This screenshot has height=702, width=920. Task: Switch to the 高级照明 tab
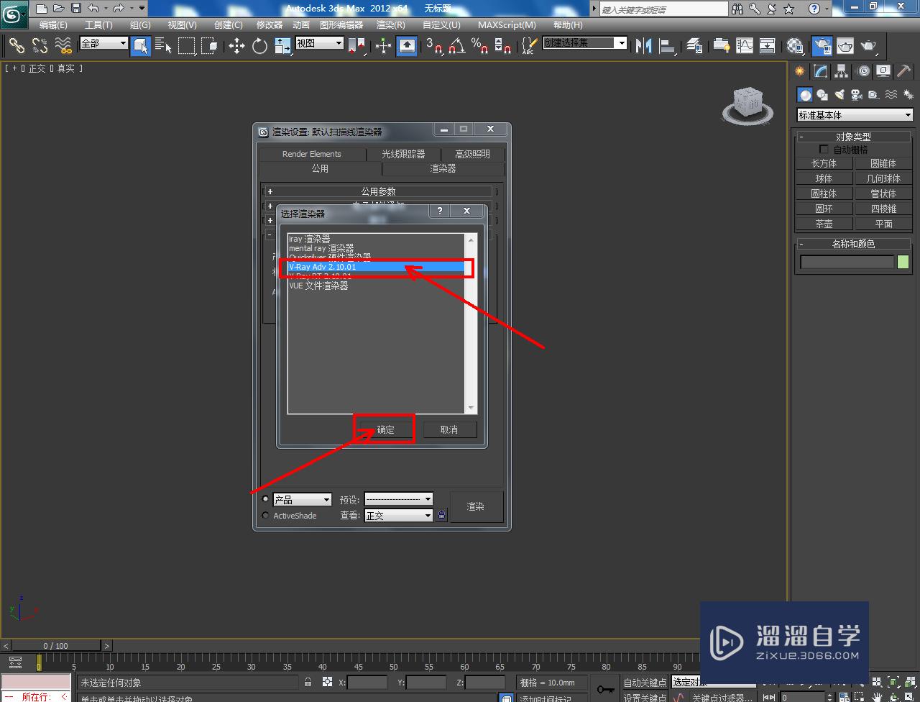[472, 154]
